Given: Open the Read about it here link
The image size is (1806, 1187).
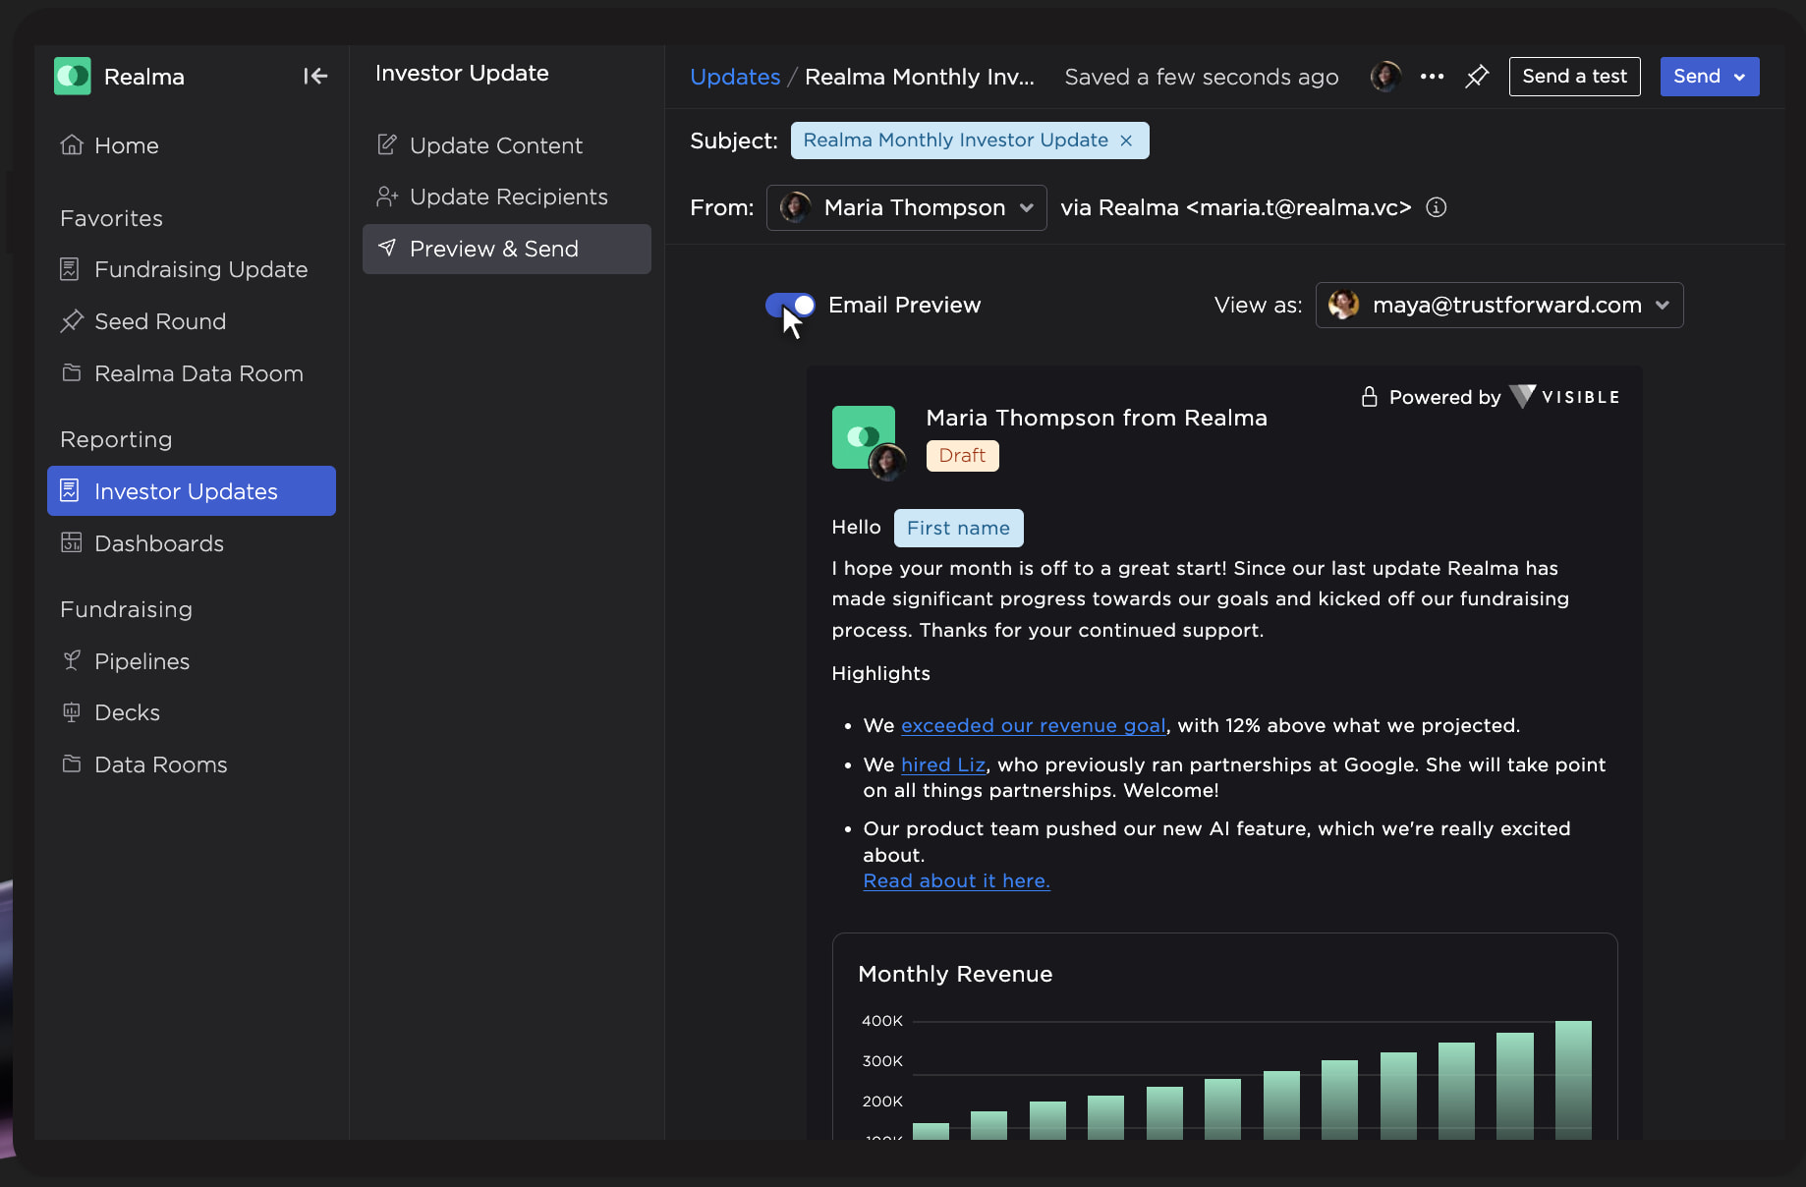Looking at the screenshot, I should click(x=957, y=880).
